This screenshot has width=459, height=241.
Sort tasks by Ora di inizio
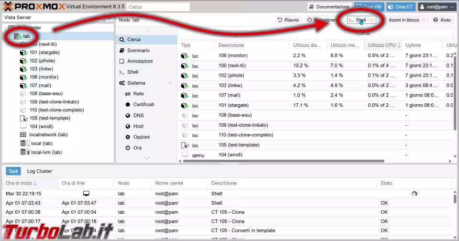31,183
